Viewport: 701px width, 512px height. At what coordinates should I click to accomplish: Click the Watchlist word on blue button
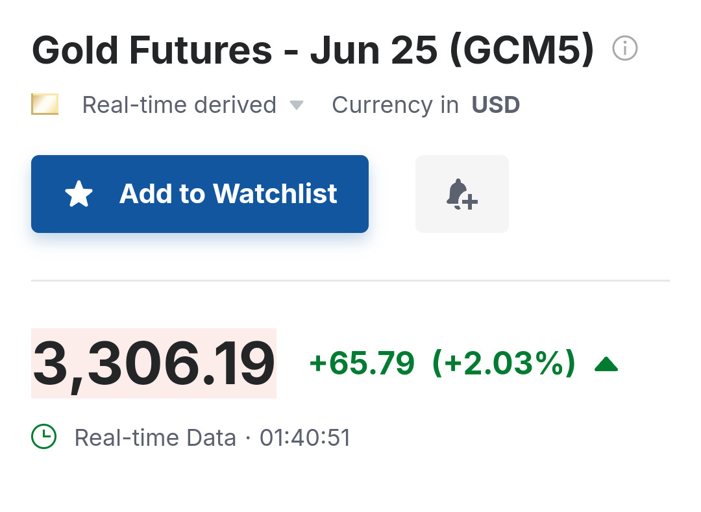point(275,194)
